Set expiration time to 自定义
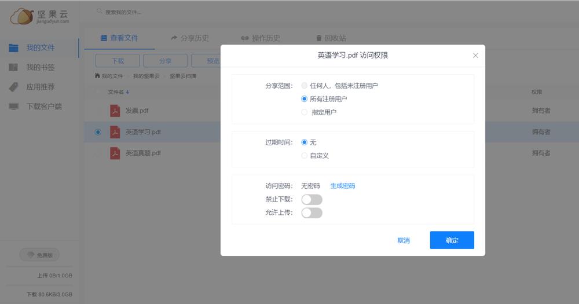579x304 pixels. coord(305,156)
